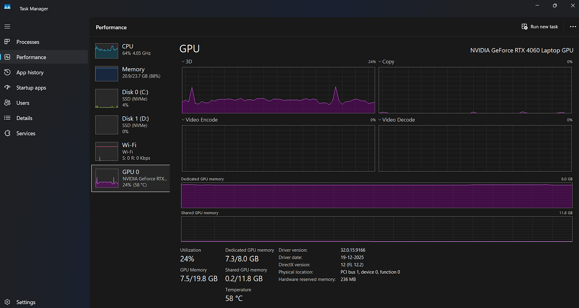
Task: Click the Utilization 24% value
Action: 187,259
